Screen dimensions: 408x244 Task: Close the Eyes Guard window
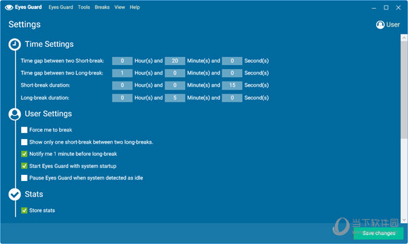[398, 7]
